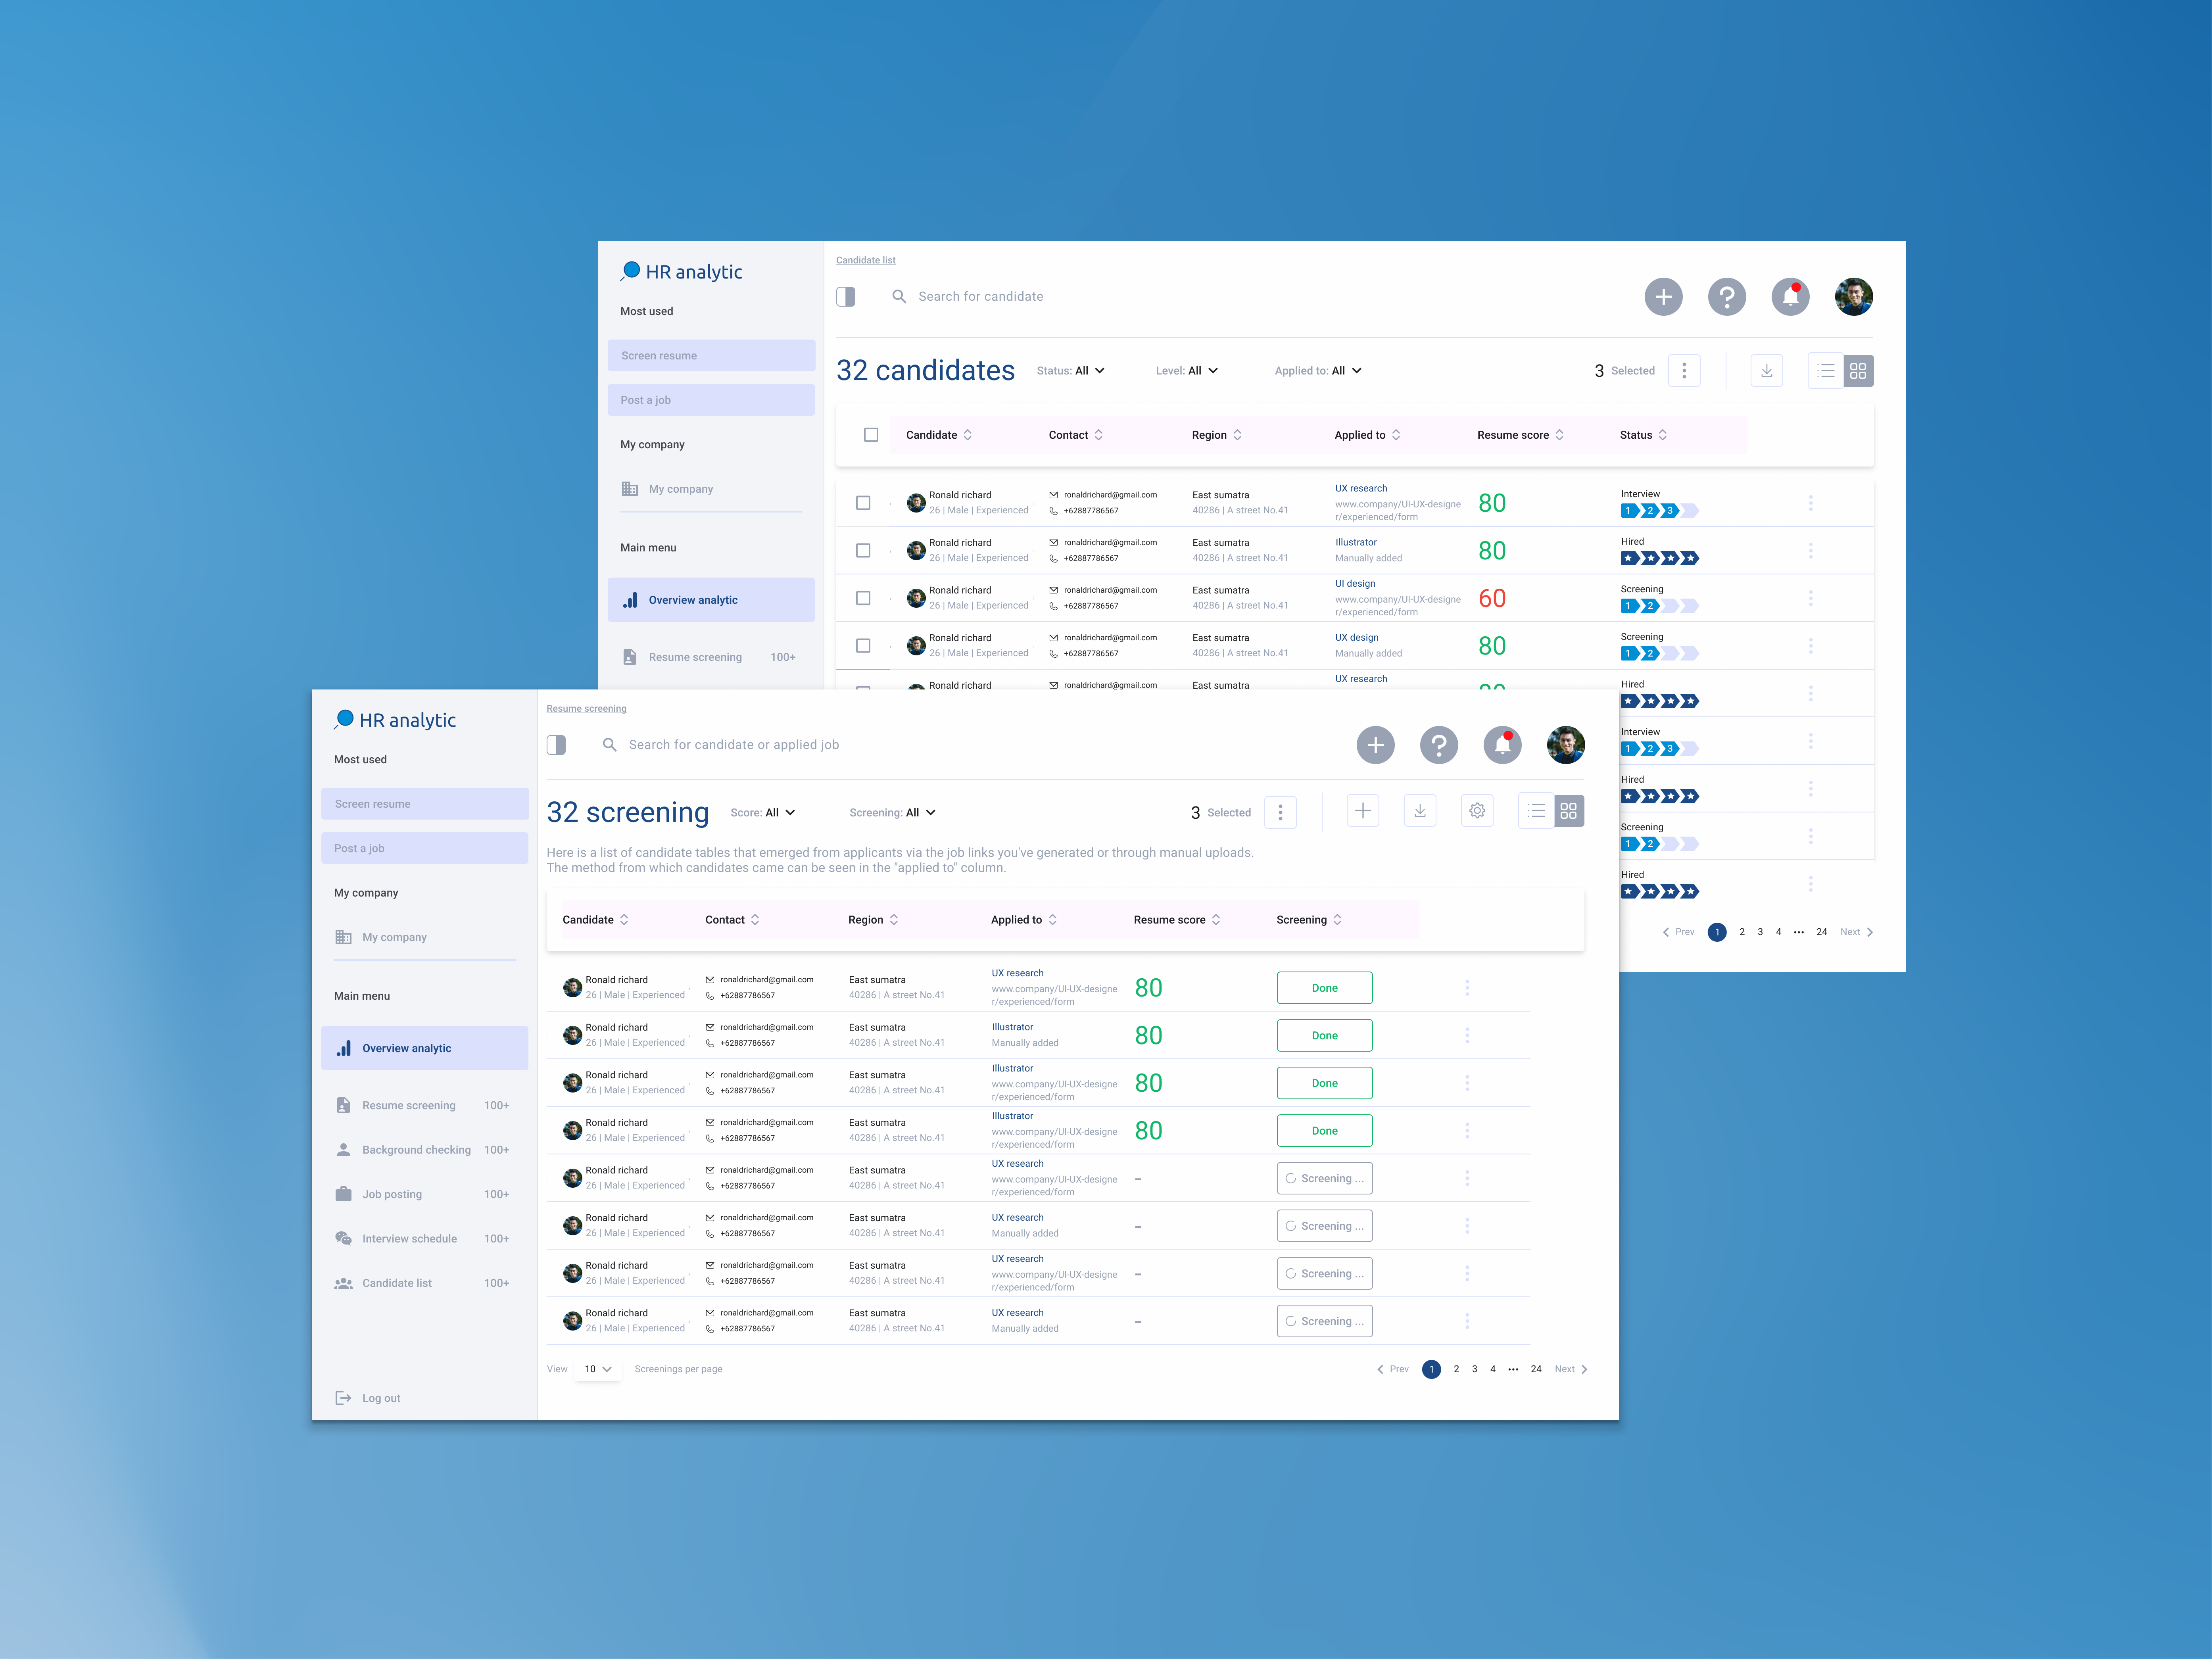Tick the select-all checkbox in the candidate table header

click(x=871, y=435)
